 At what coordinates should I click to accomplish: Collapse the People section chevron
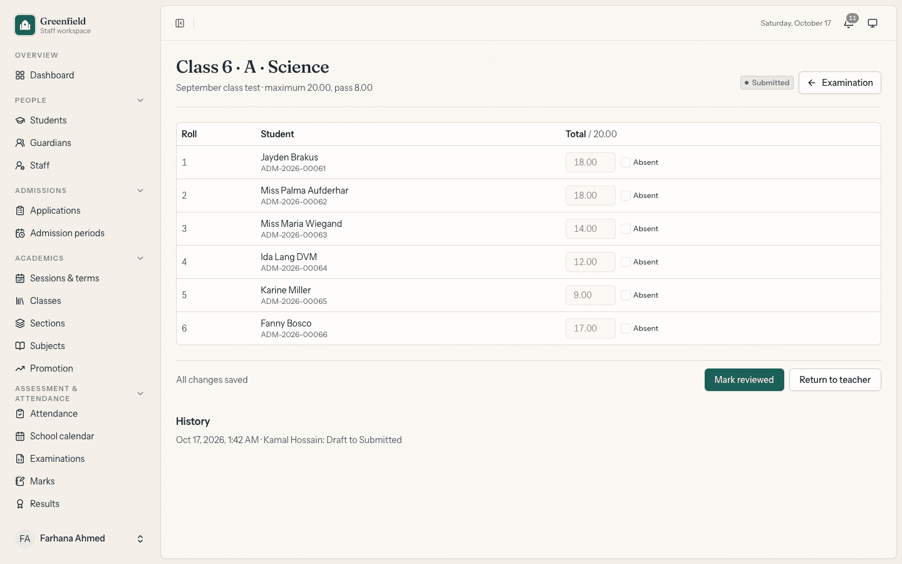coord(140,100)
